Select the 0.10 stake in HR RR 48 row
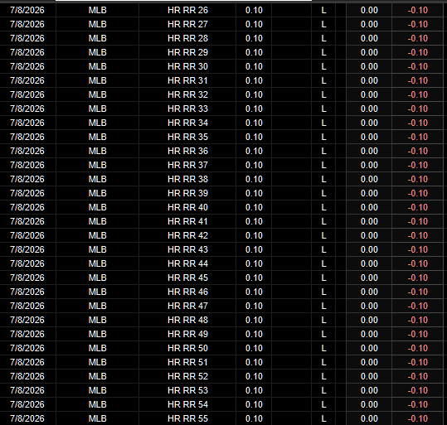This screenshot has width=447, height=425. [254, 320]
